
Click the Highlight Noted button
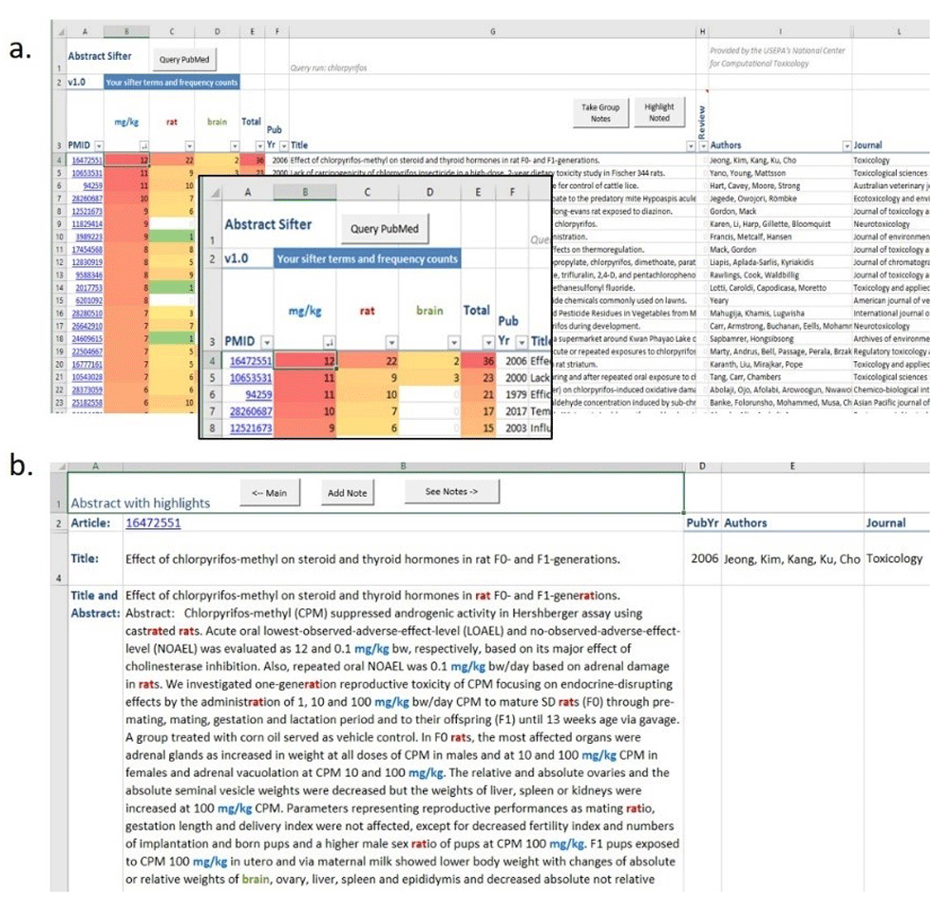coord(659,112)
